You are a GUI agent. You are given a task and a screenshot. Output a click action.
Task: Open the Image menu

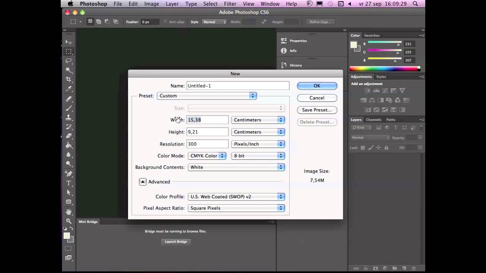tap(151, 4)
